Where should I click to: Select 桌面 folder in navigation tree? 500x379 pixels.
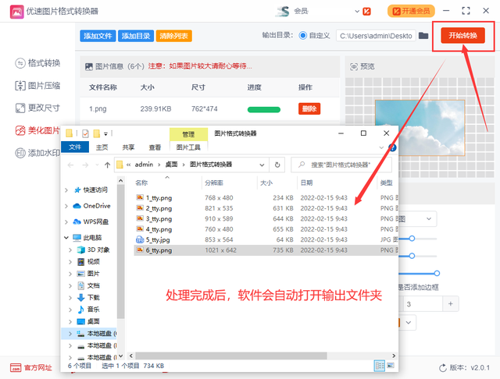click(x=89, y=321)
